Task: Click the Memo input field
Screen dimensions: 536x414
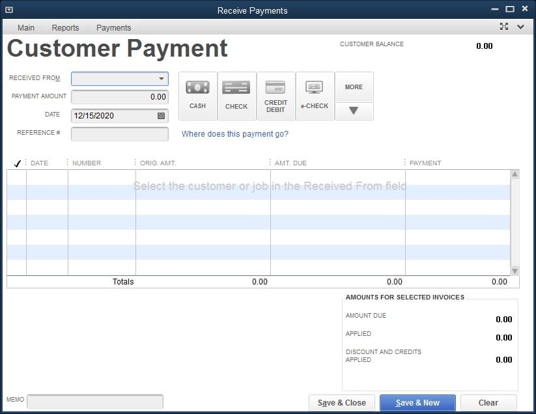Action: [95, 402]
